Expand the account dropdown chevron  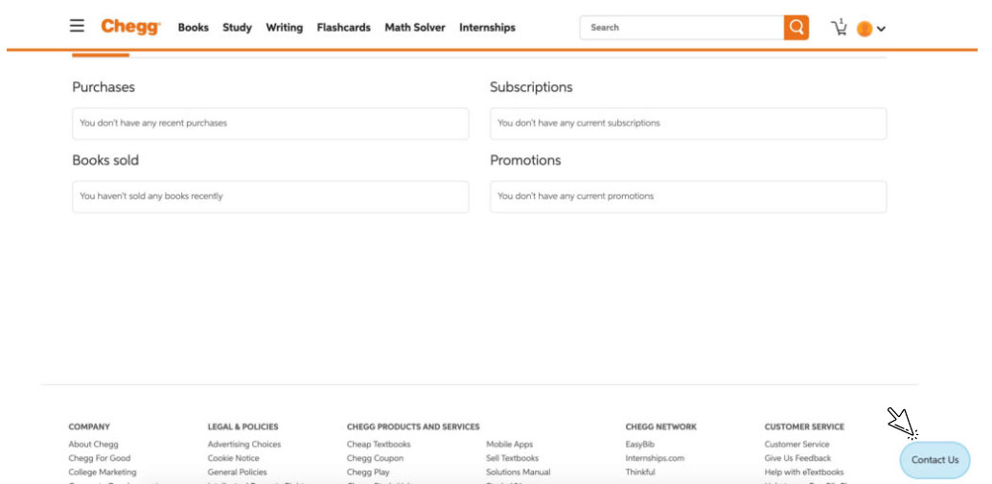click(x=881, y=29)
